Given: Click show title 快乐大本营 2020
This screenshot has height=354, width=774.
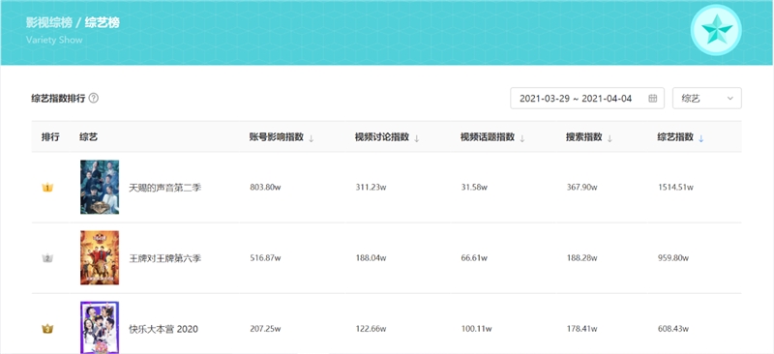Looking at the screenshot, I should 164,329.
